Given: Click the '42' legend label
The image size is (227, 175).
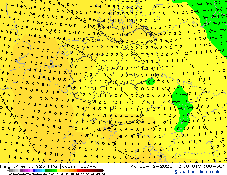Looking at the screenshot, I should [93, 174].
